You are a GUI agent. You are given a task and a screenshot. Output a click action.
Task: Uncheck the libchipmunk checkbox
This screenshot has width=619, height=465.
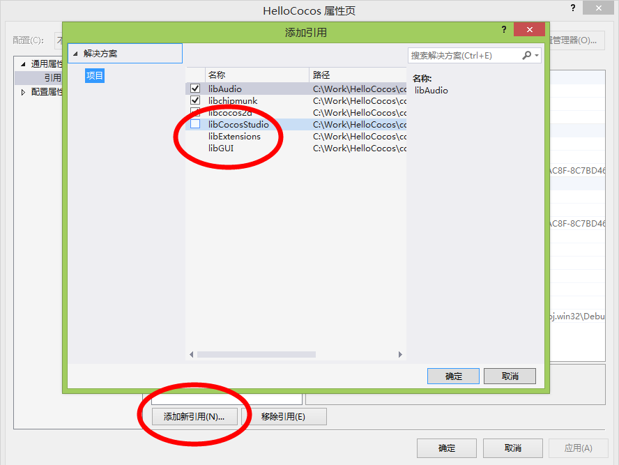coord(195,100)
